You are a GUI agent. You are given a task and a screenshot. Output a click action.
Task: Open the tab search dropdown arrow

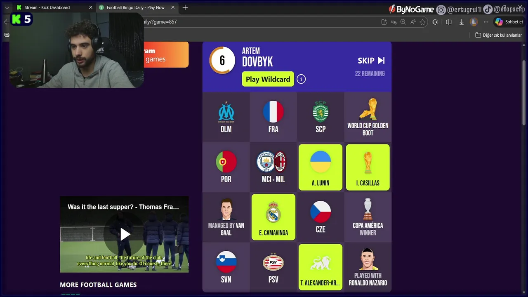click(7, 7)
